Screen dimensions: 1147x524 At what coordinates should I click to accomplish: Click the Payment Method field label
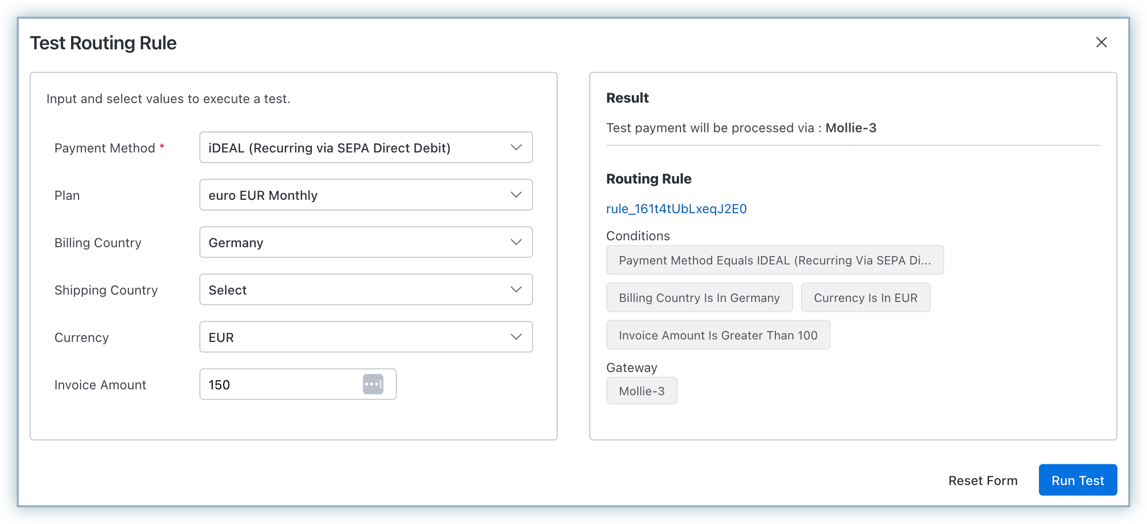105,148
